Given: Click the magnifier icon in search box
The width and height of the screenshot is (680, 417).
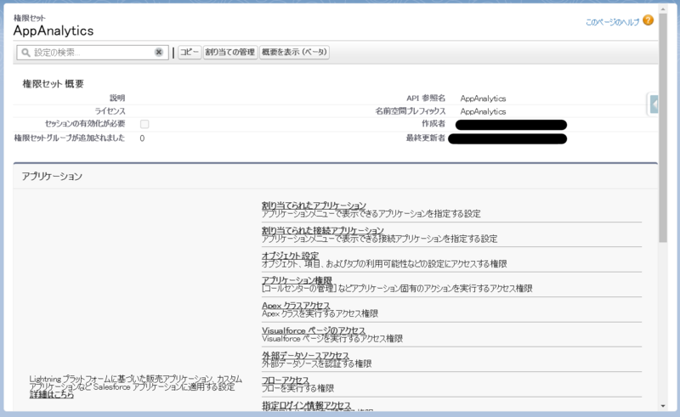Looking at the screenshot, I should (x=25, y=53).
